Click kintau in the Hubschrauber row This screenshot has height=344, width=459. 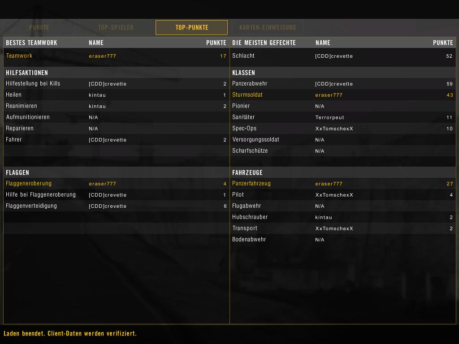click(324, 217)
